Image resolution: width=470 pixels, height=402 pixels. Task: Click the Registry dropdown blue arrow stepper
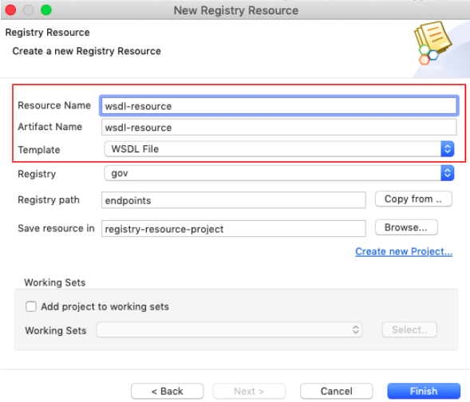tap(447, 173)
